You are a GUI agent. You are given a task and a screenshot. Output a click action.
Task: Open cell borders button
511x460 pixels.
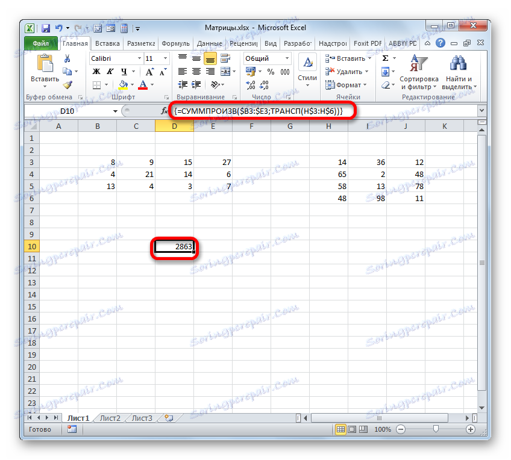[x=96, y=85]
